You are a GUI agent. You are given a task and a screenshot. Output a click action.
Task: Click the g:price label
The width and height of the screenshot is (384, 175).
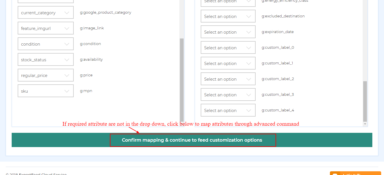coord(86,75)
